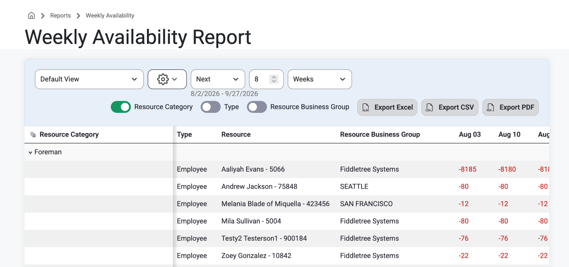Sort by the Resource column header

pos(236,134)
